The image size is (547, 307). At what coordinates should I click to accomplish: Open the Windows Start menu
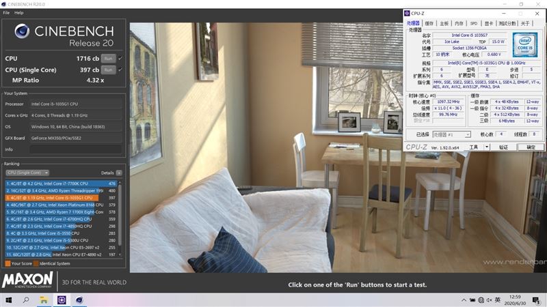coord(8,300)
